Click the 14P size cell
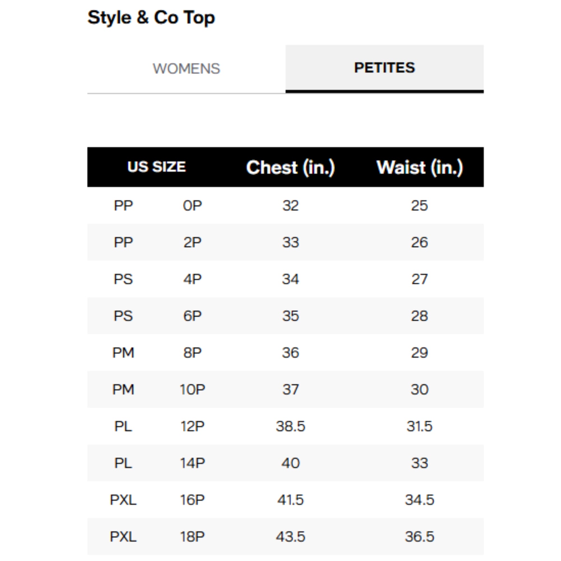561x561 pixels. [x=192, y=463]
